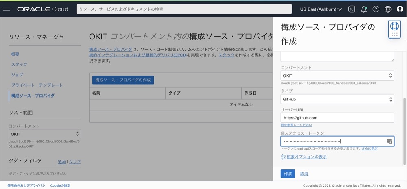Open 使用条件およびプライバシ footer link
Image resolution: width=407 pixels, height=189 pixels.
click(x=26, y=185)
